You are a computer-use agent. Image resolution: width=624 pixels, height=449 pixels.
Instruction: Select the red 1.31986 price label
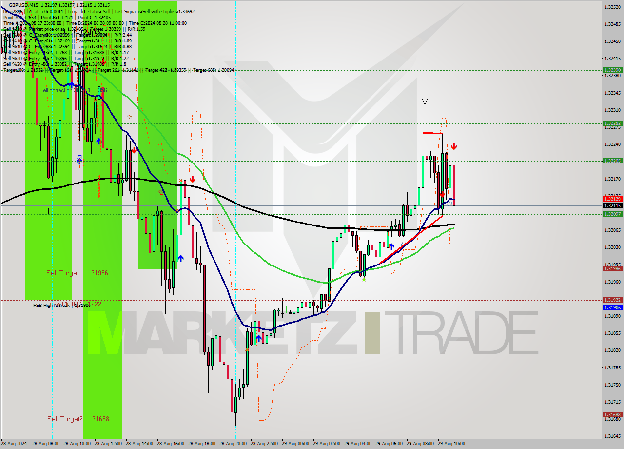pos(612,268)
